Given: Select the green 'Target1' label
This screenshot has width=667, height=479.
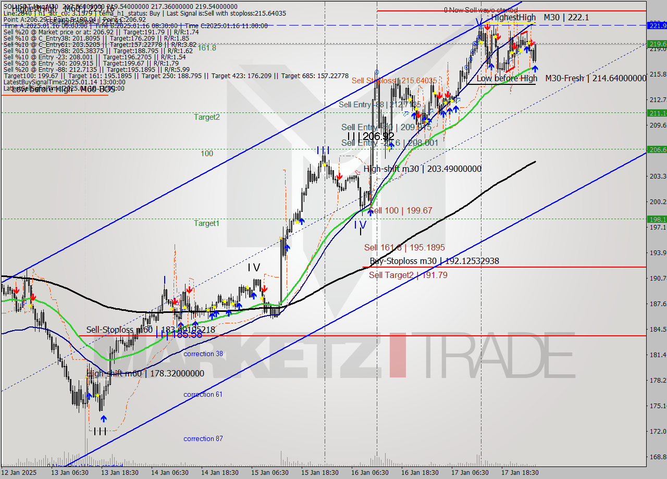Looking at the screenshot, I should 207,223.
